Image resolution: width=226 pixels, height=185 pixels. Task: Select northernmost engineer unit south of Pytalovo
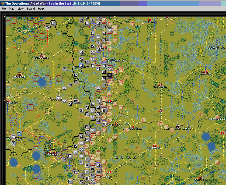point(76,75)
